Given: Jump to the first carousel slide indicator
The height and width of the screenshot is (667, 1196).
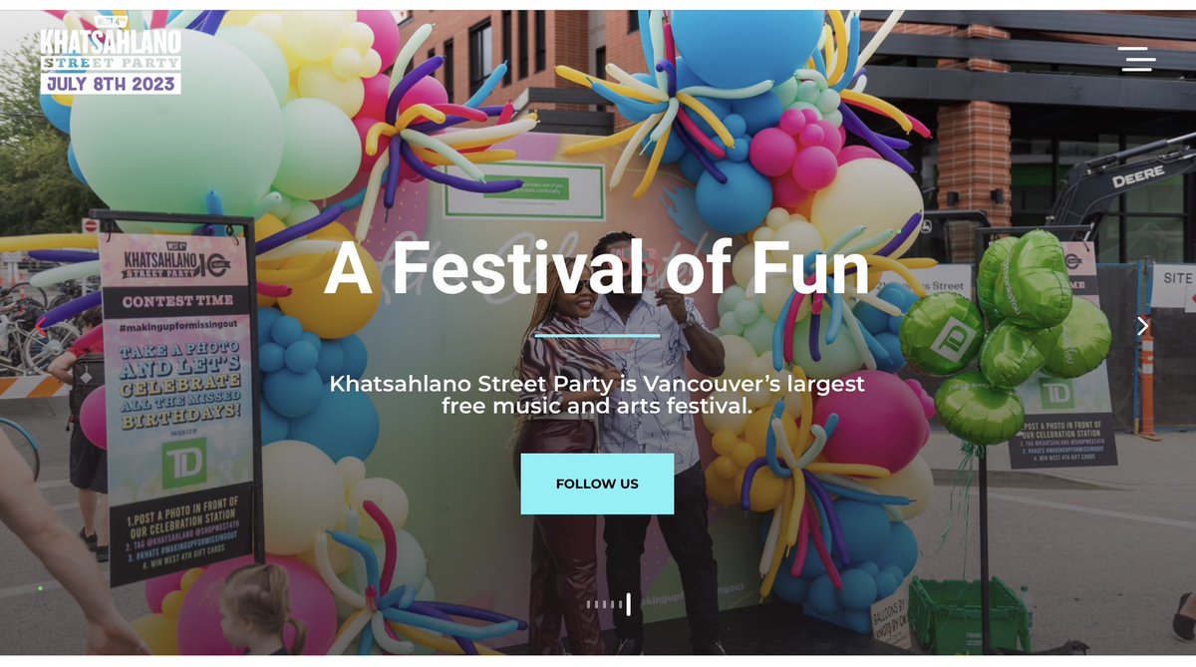Looking at the screenshot, I should coord(588,604).
